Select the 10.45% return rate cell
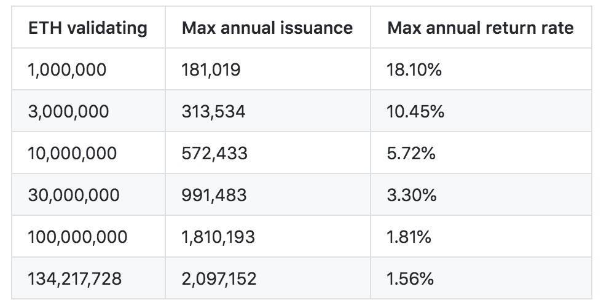 415,111
